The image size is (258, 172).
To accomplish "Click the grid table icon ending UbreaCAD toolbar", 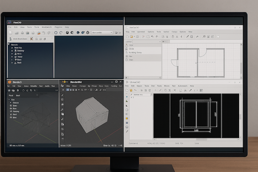I will point(201,90).
